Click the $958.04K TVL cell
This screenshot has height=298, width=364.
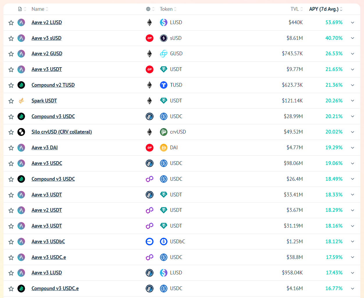click(292, 273)
